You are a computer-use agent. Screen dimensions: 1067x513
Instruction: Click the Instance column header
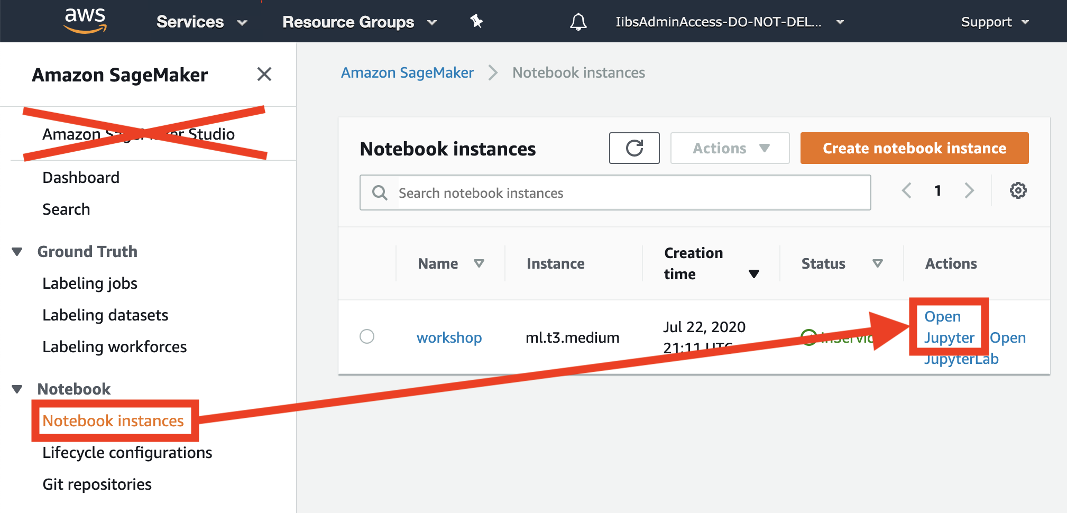coord(555,263)
